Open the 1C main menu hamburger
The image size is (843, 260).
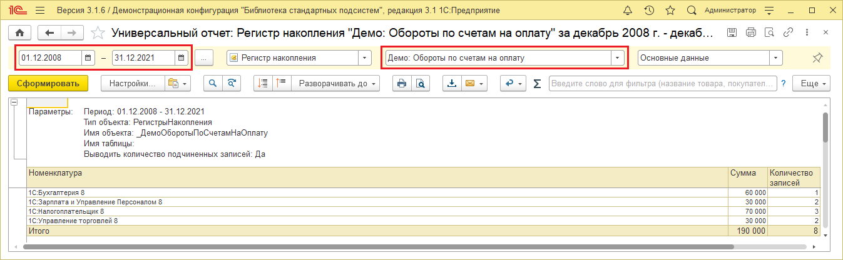pos(40,11)
